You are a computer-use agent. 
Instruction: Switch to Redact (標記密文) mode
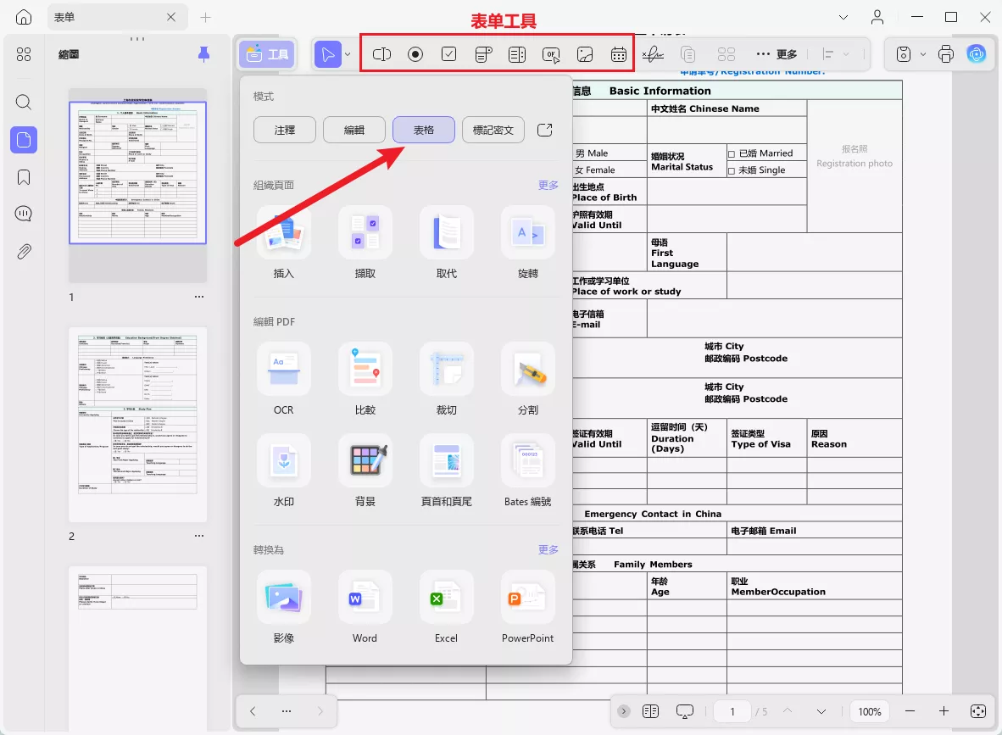click(493, 130)
